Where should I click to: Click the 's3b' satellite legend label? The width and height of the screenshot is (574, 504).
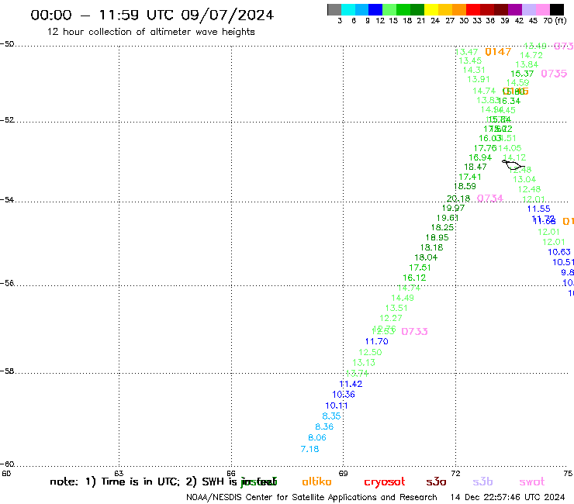[x=482, y=482]
